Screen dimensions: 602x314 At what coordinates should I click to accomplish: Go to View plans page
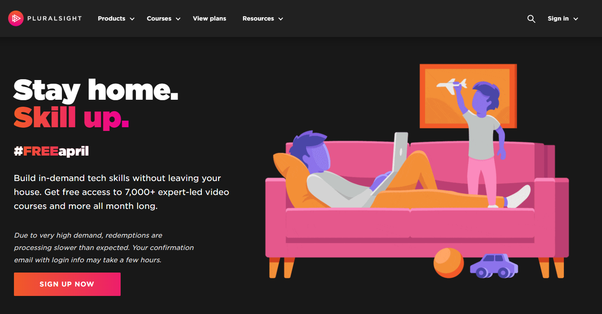coord(209,18)
